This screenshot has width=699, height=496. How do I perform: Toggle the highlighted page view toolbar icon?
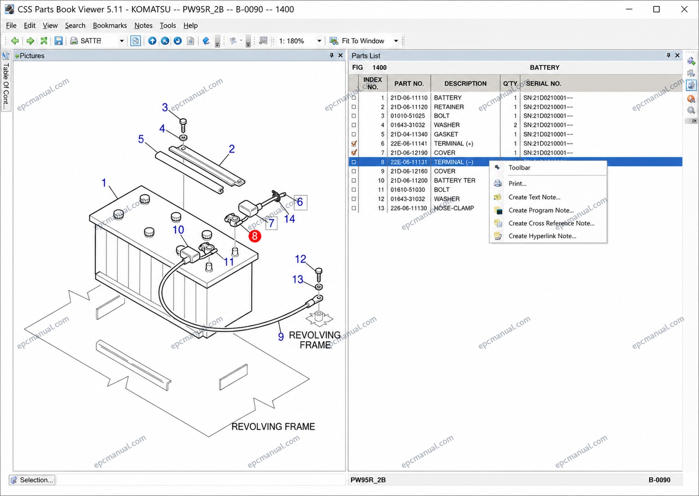136,41
